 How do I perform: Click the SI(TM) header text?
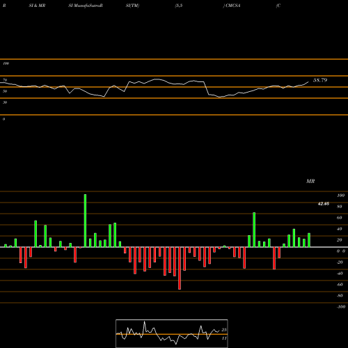132,6
